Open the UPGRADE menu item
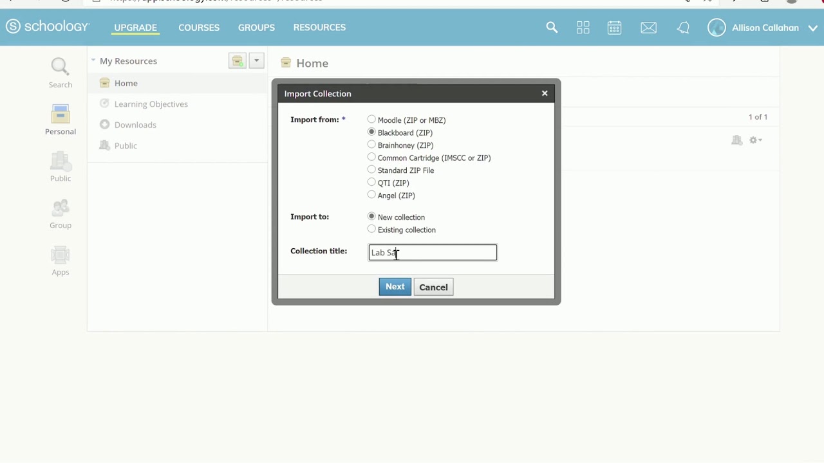This screenshot has height=463, width=824. pyautogui.click(x=135, y=27)
